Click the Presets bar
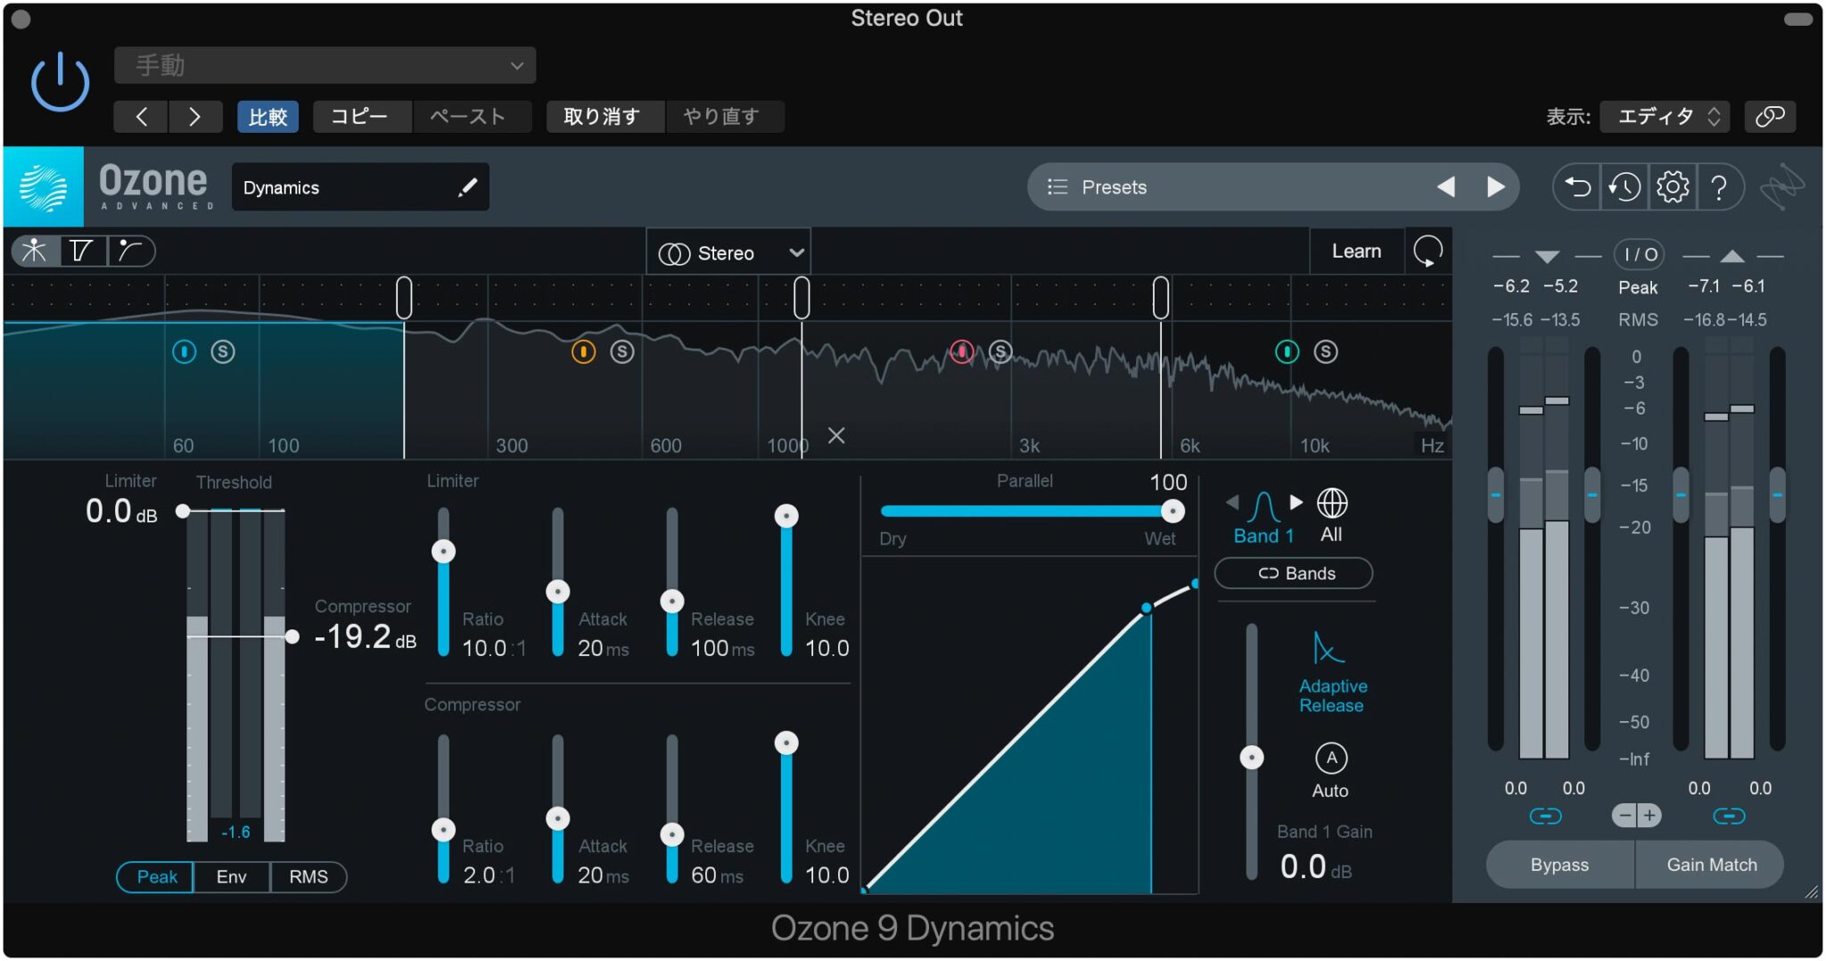 [x=1230, y=187]
